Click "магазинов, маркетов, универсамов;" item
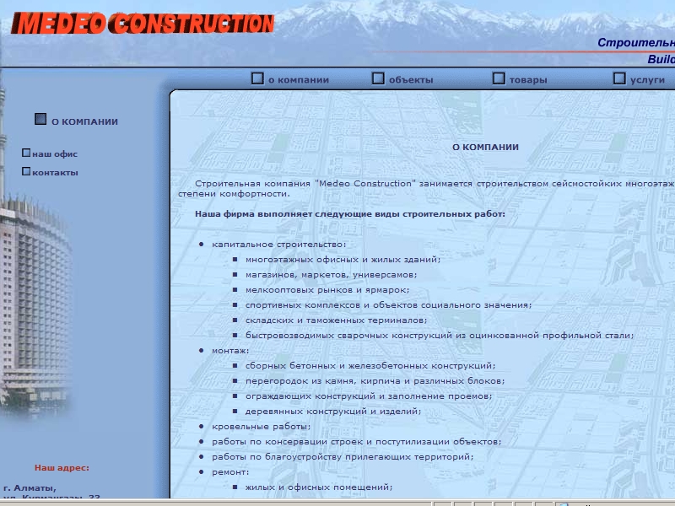Viewport: 675px width, 506px height. click(x=331, y=275)
